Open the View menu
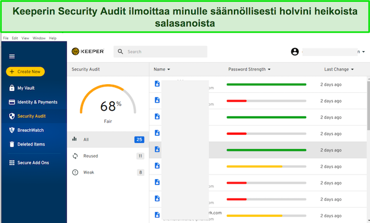The height and width of the screenshot is (223, 370). tap(25, 38)
